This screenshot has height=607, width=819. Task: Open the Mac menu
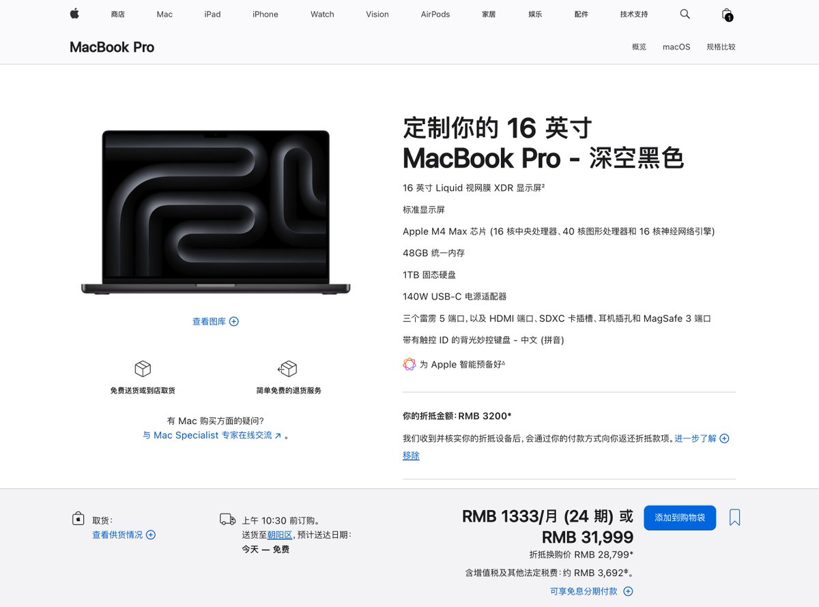click(164, 14)
